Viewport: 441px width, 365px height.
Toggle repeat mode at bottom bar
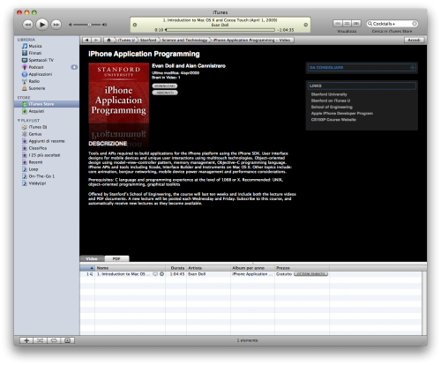(54, 340)
